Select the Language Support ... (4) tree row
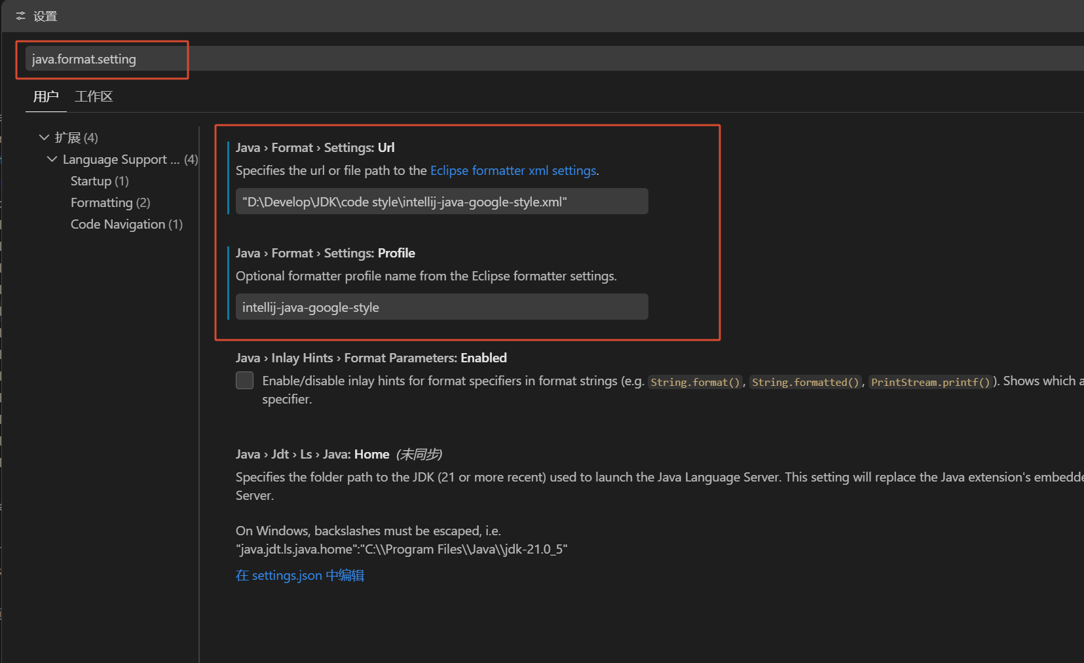 tap(130, 159)
